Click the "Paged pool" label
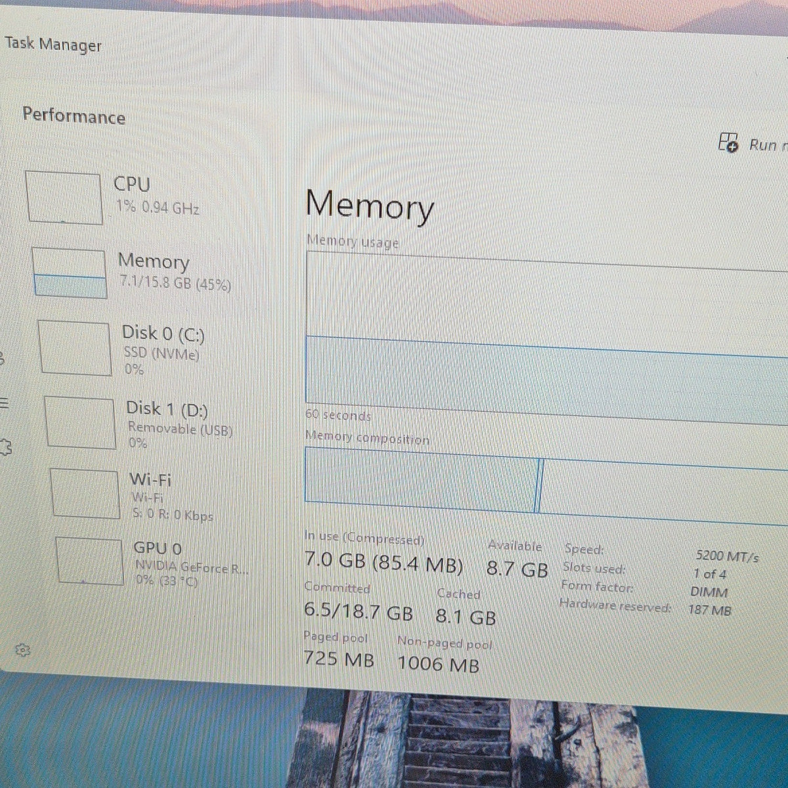 pyautogui.click(x=336, y=637)
